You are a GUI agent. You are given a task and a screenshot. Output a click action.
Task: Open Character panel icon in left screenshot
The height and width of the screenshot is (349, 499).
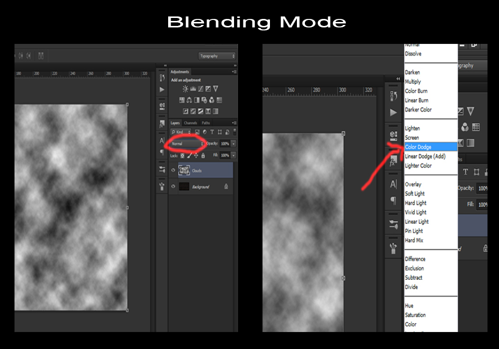point(162,141)
